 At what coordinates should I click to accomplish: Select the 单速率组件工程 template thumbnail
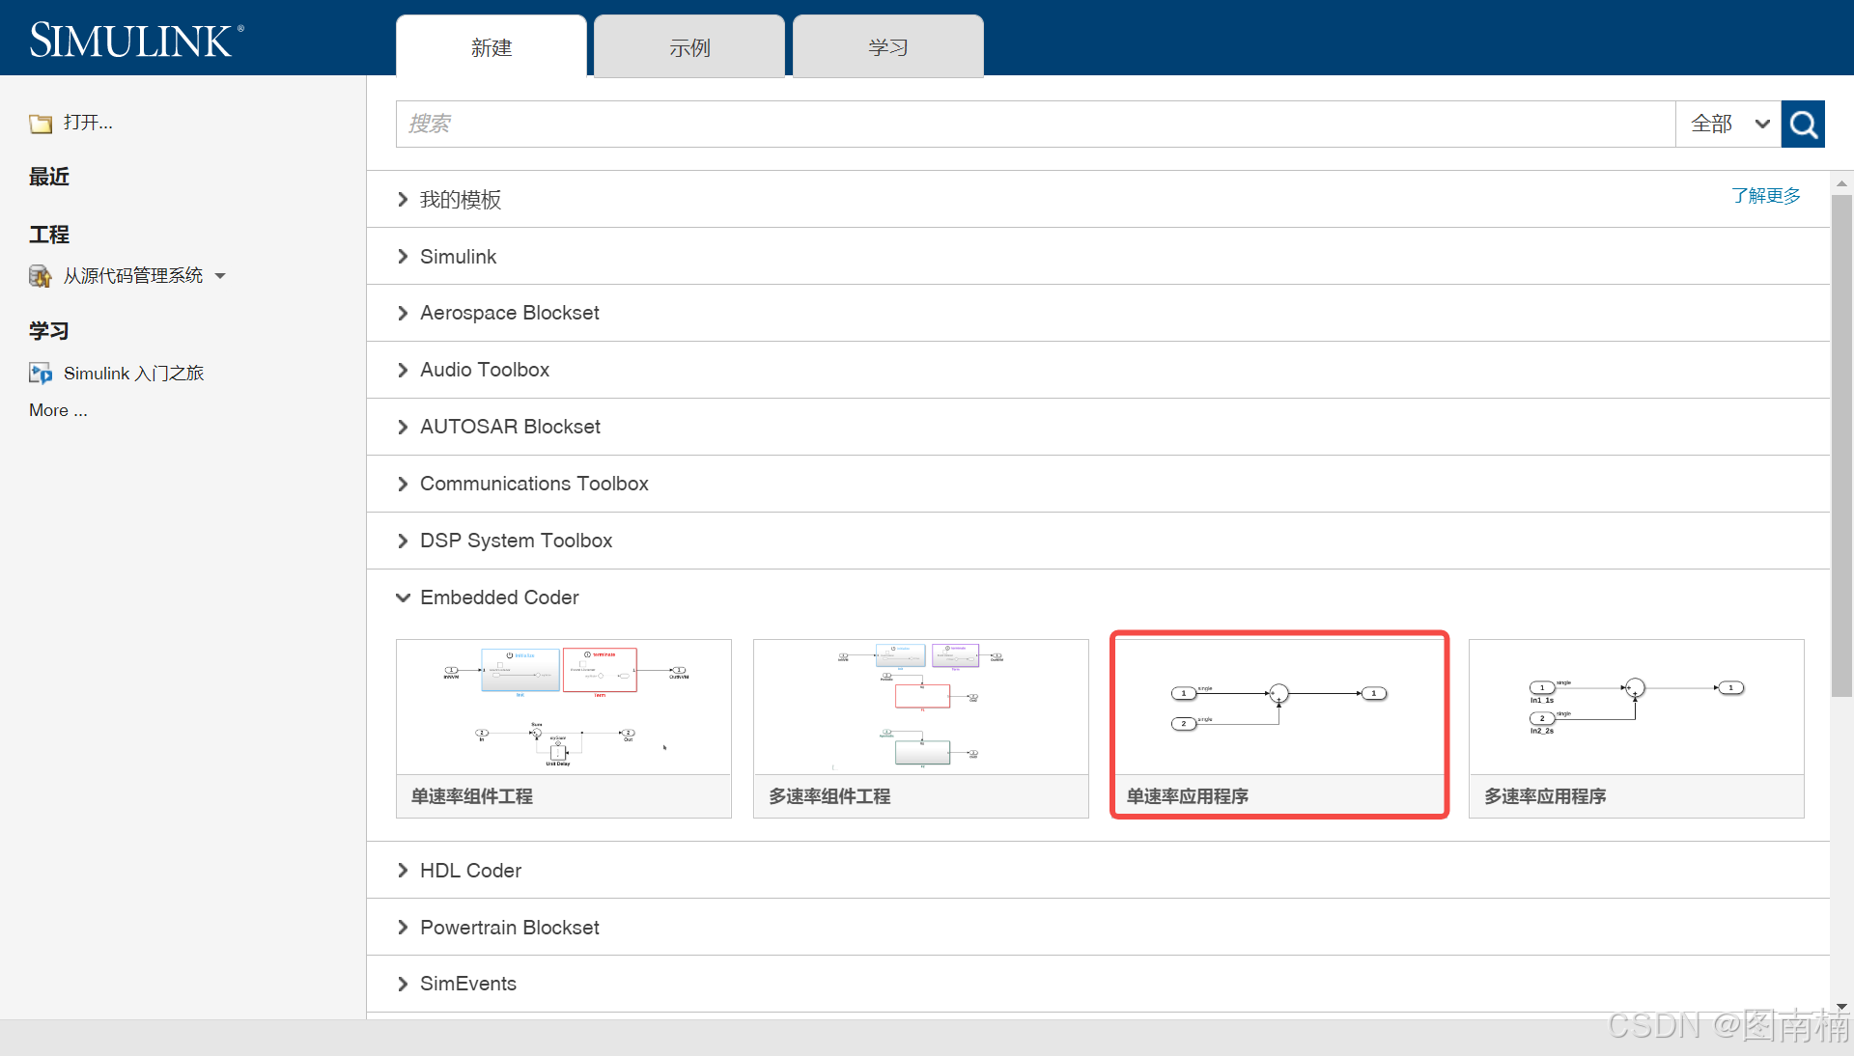[563, 708]
